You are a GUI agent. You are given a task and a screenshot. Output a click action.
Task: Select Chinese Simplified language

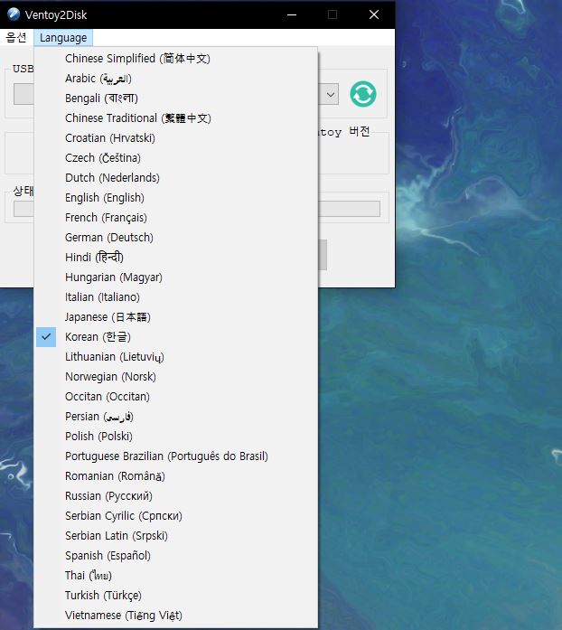[176, 58]
